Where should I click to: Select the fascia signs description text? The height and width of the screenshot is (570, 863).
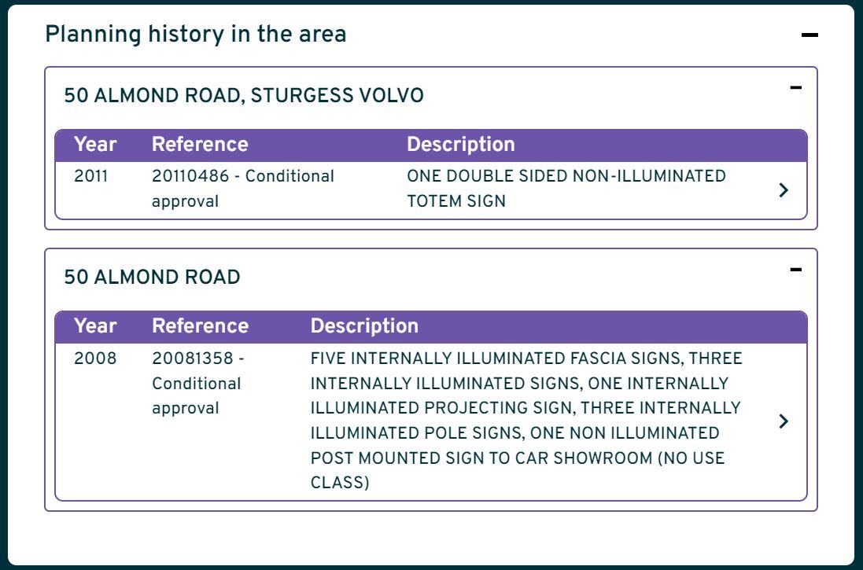526,421
